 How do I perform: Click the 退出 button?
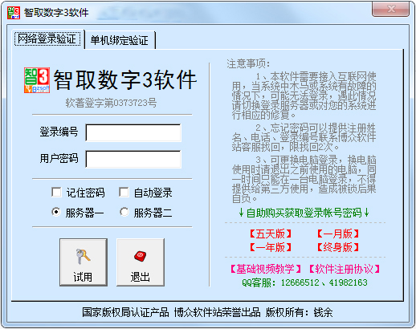click(x=141, y=262)
